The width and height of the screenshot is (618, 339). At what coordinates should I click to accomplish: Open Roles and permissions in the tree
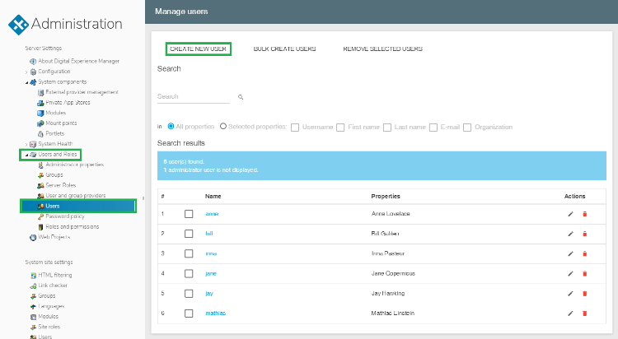73,227
